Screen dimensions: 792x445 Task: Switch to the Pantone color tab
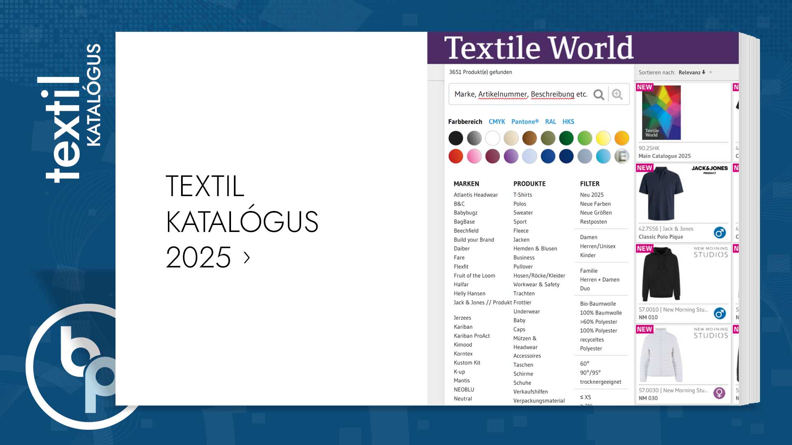pyautogui.click(x=525, y=122)
